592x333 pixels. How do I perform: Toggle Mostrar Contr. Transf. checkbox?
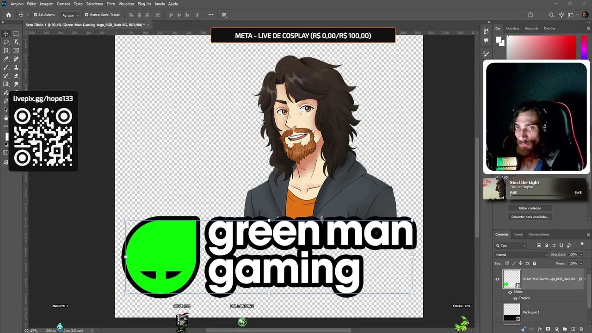tap(86, 15)
